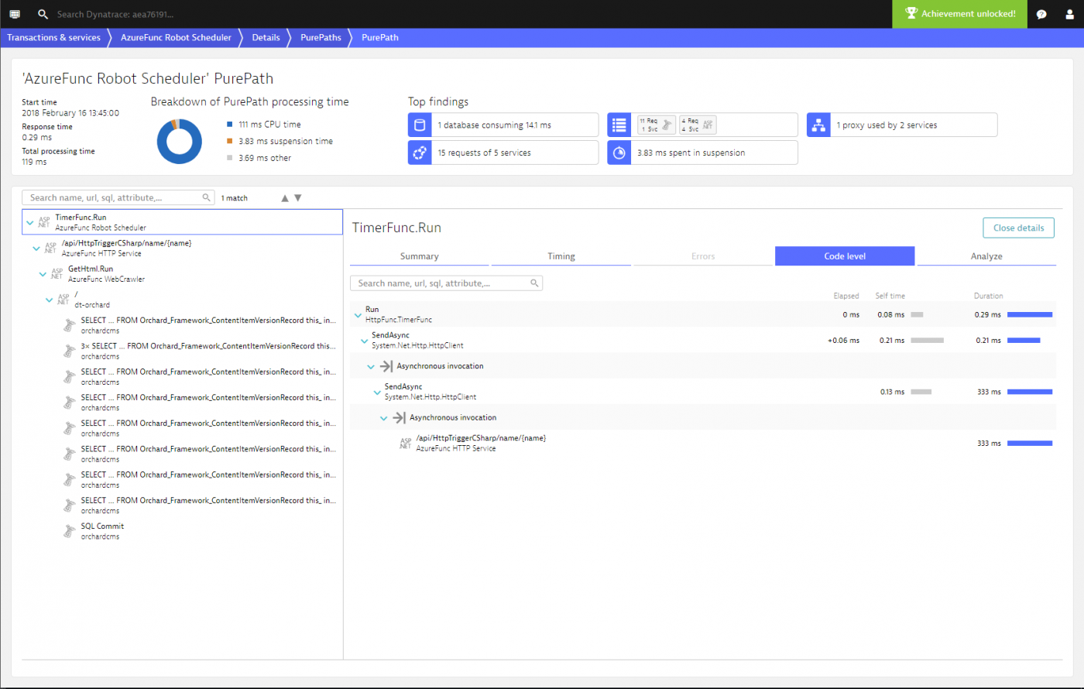Go to Details breadcrumb
Viewport: 1084px width, 689px height.
point(266,37)
